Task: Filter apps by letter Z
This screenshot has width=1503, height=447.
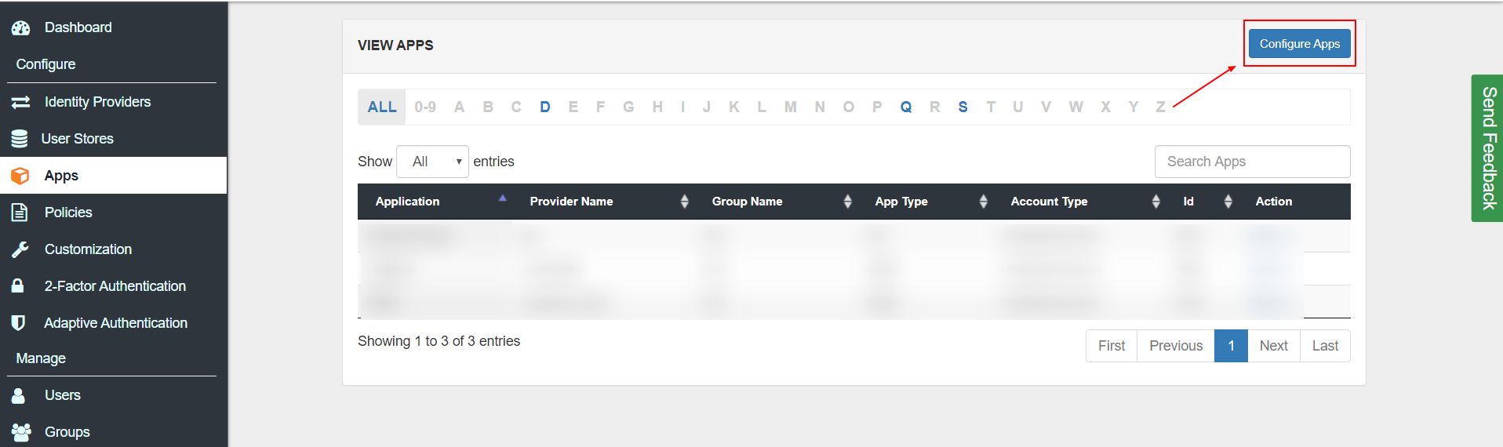Action: tap(1161, 107)
